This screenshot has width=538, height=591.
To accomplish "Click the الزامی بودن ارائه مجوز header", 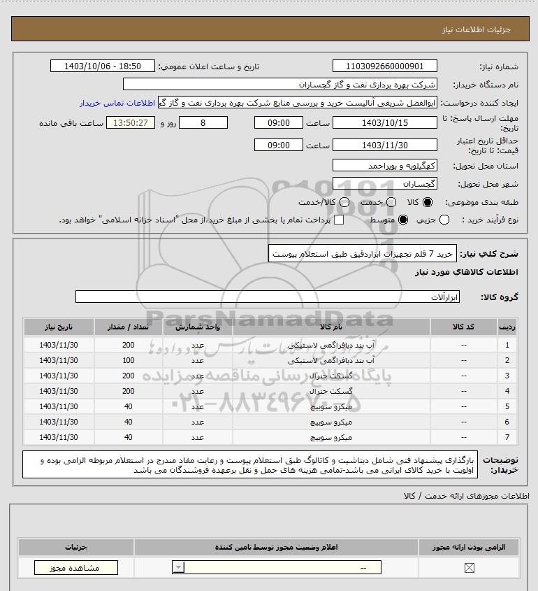I will (x=469, y=547).
